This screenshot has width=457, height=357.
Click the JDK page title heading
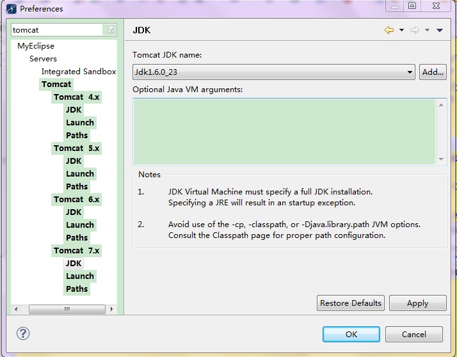(x=141, y=30)
